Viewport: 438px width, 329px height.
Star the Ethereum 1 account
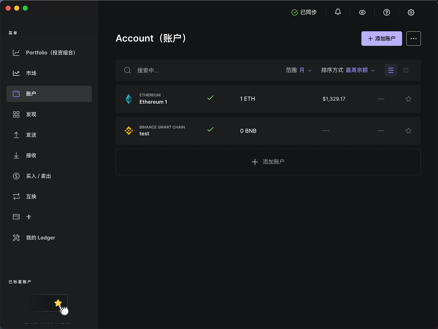[408, 99]
